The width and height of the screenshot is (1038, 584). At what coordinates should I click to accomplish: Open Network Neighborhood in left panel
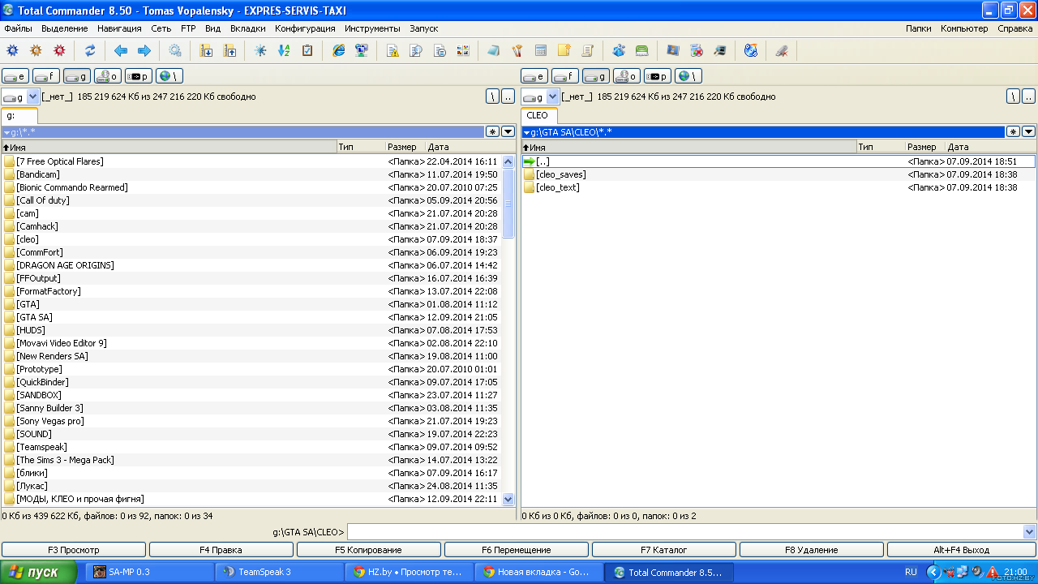pos(169,76)
